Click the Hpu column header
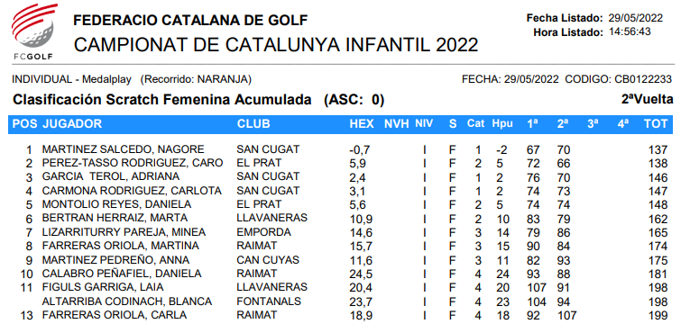This screenshot has height=333, width=690. [502, 124]
